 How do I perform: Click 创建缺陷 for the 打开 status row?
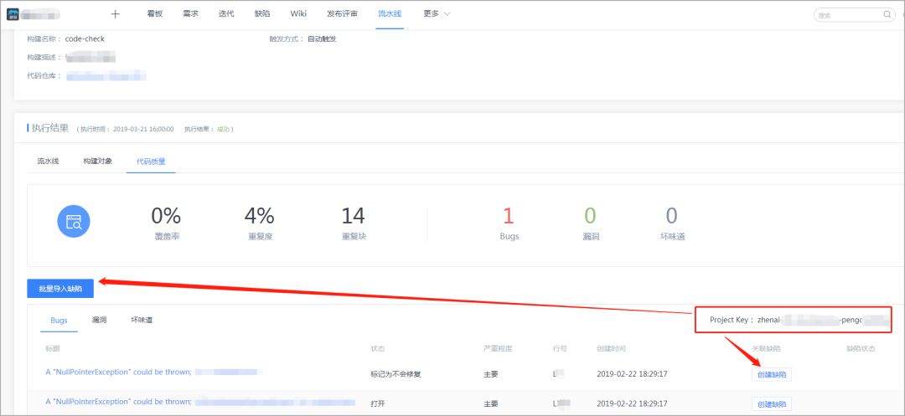click(772, 404)
